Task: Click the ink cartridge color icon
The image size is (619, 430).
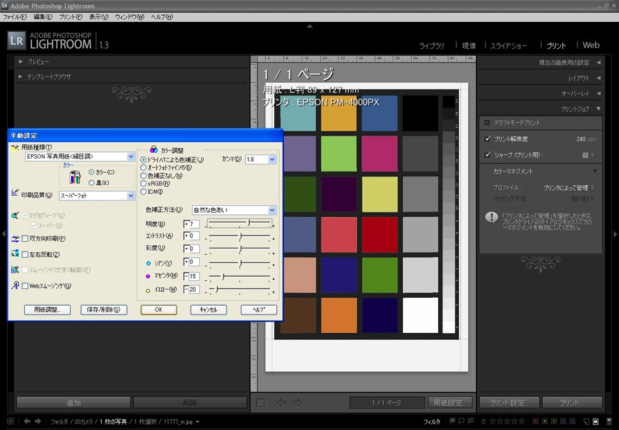Action: click(75, 177)
